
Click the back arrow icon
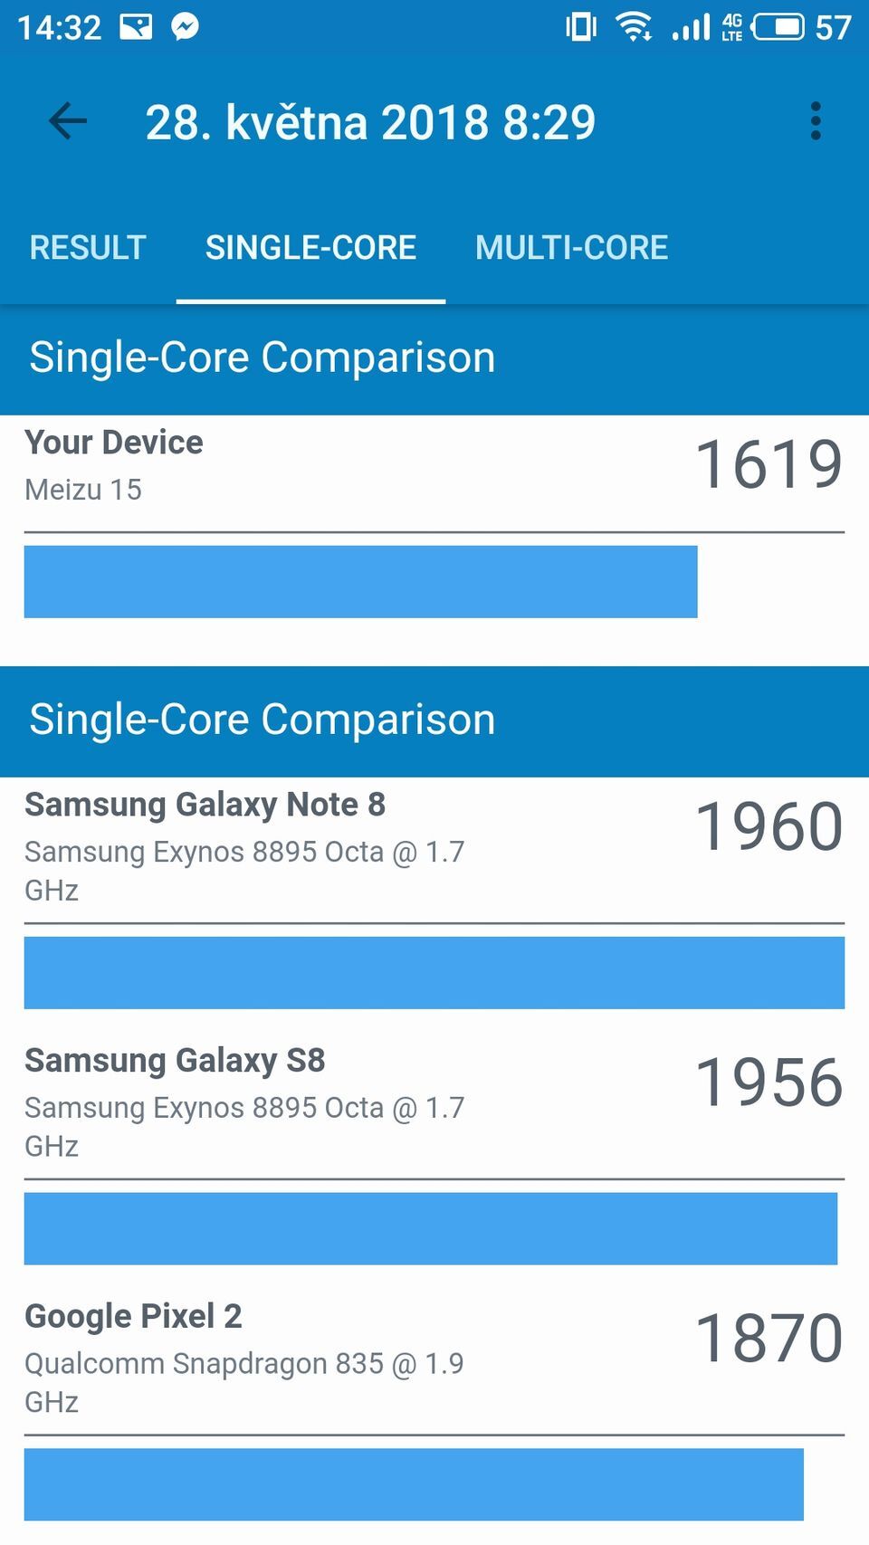tap(65, 120)
